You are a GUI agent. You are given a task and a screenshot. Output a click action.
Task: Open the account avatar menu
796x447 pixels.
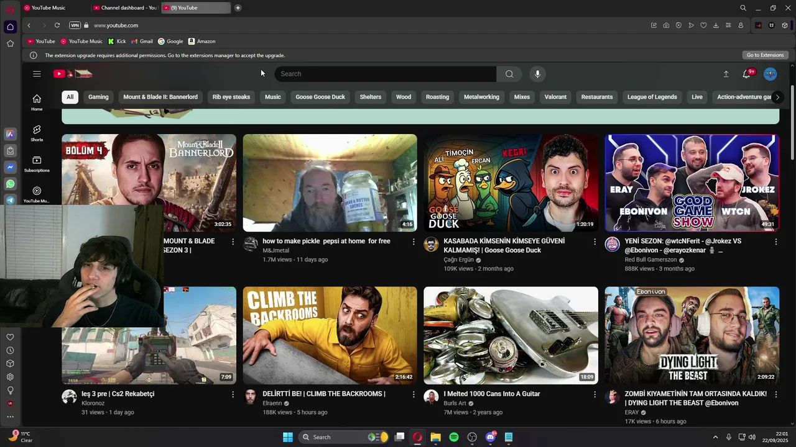770,74
